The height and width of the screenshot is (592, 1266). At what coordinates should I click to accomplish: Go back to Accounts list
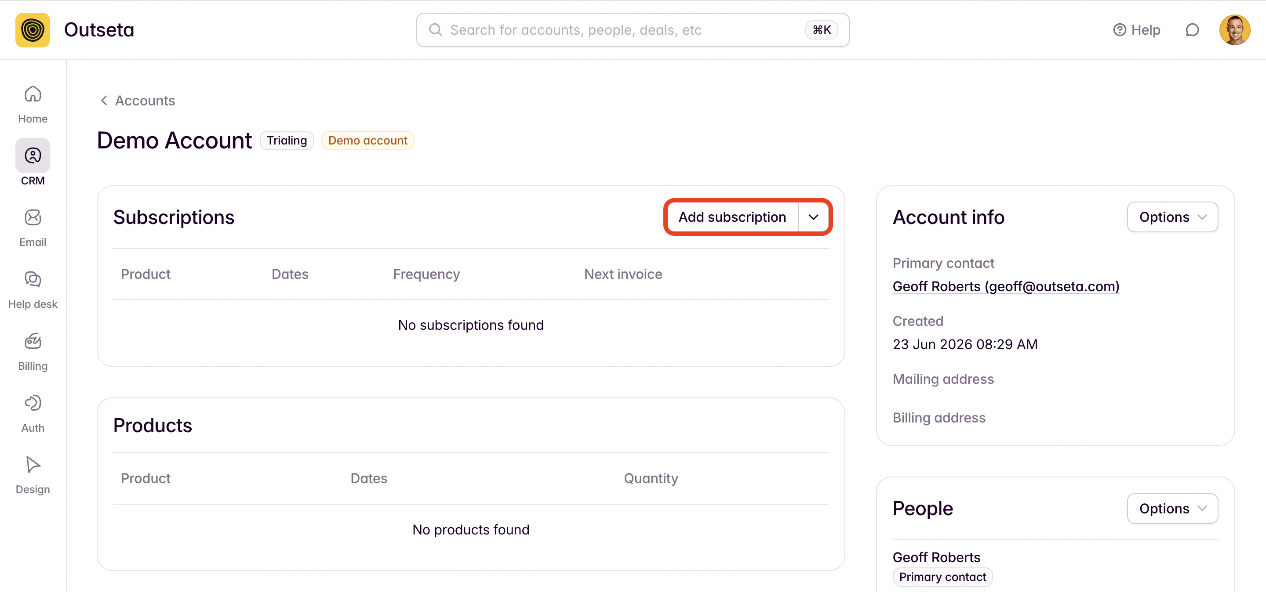tap(145, 101)
